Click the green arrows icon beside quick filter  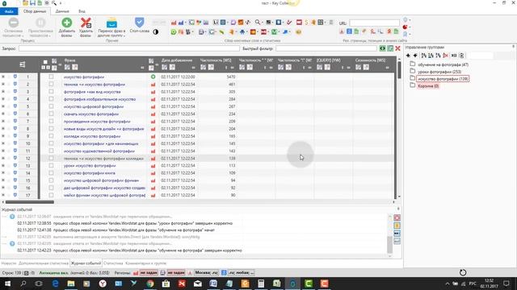pos(382,48)
